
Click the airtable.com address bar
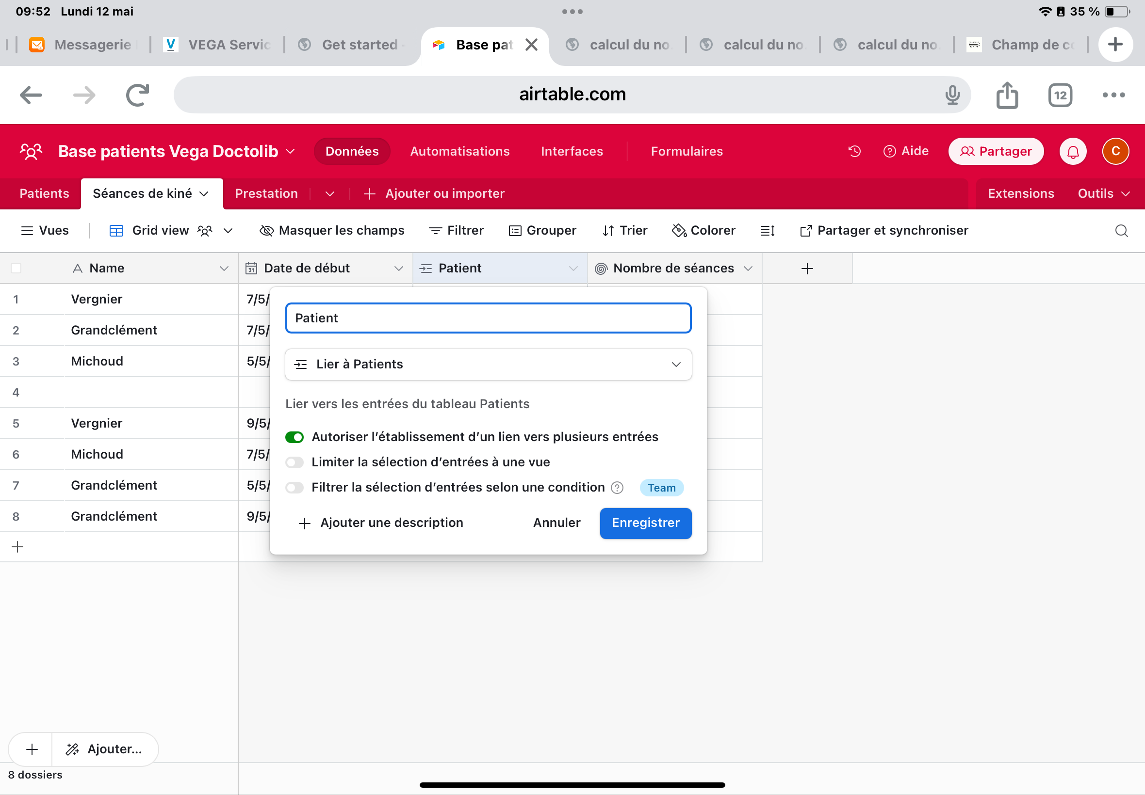click(572, 94)
